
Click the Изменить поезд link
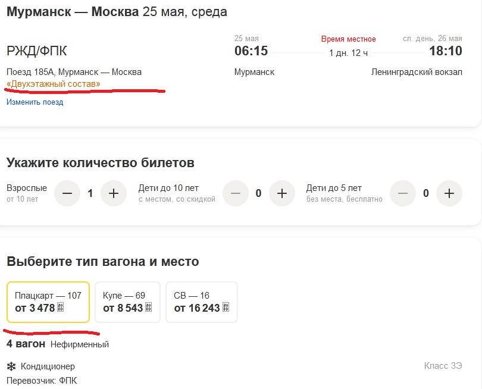(35, 102)
